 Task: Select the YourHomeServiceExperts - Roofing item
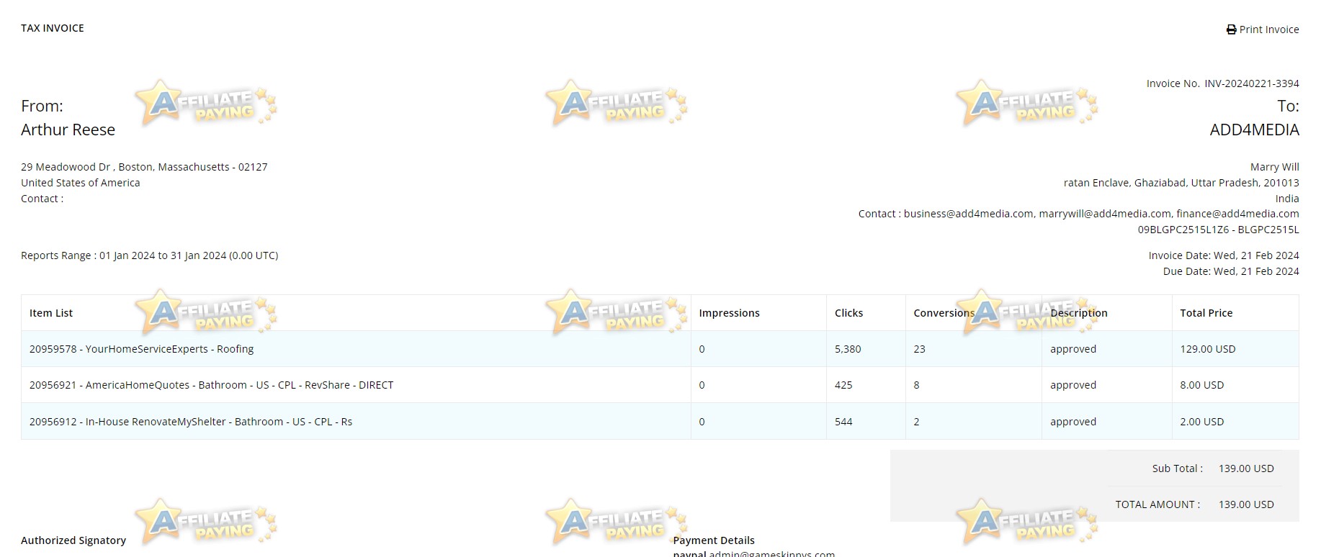(x=141, y=349)
